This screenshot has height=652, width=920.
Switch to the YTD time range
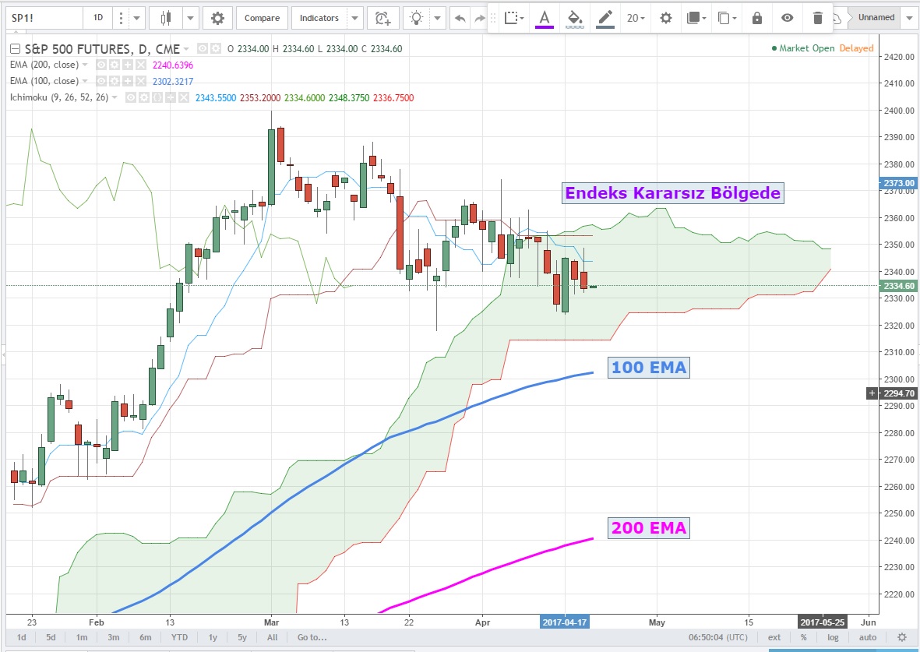tap(180, 637)
